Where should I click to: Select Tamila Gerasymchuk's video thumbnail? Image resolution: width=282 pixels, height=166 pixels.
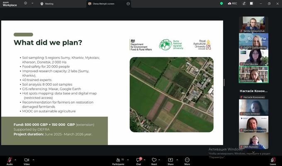coord(253,24)
